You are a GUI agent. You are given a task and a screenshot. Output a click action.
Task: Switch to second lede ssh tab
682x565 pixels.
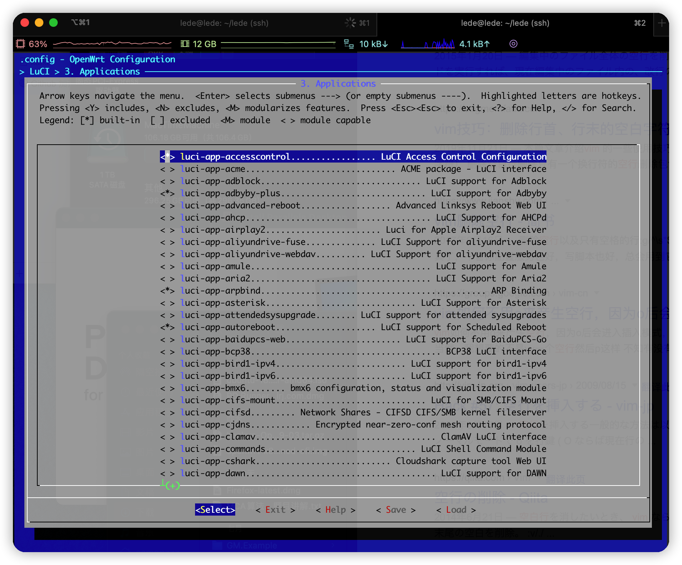[x=505, y=23]
